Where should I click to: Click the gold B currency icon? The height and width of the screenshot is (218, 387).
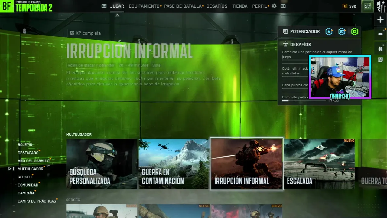345,6
